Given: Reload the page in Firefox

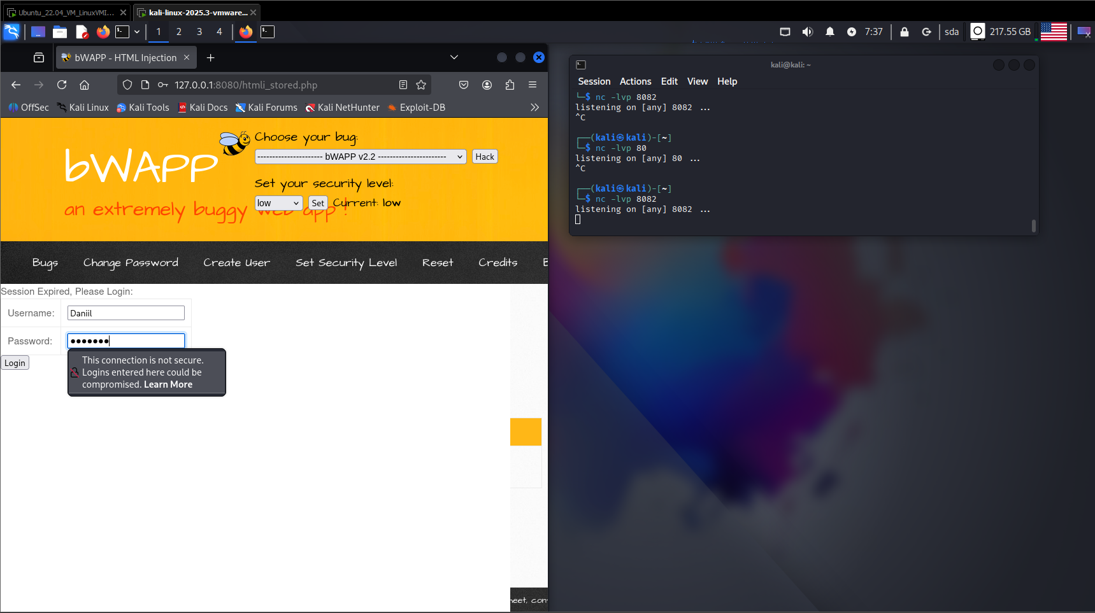Looking at the screenshot, I should pyautogui.click(x=62, y=85).
